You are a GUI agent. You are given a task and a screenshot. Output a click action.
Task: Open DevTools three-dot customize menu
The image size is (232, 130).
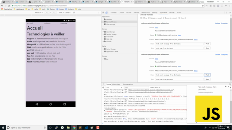click(227, 13)
